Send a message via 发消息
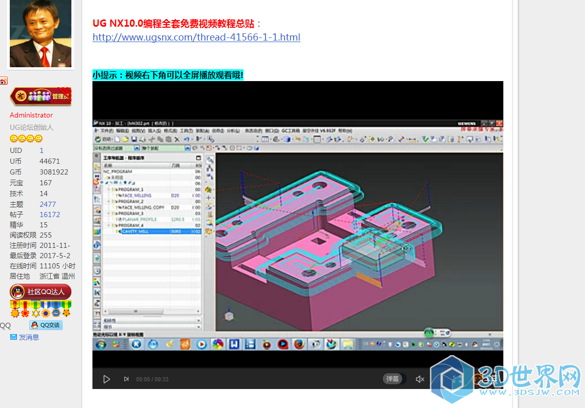This screenshot has height=408, width=585. [x=25, y=337]
